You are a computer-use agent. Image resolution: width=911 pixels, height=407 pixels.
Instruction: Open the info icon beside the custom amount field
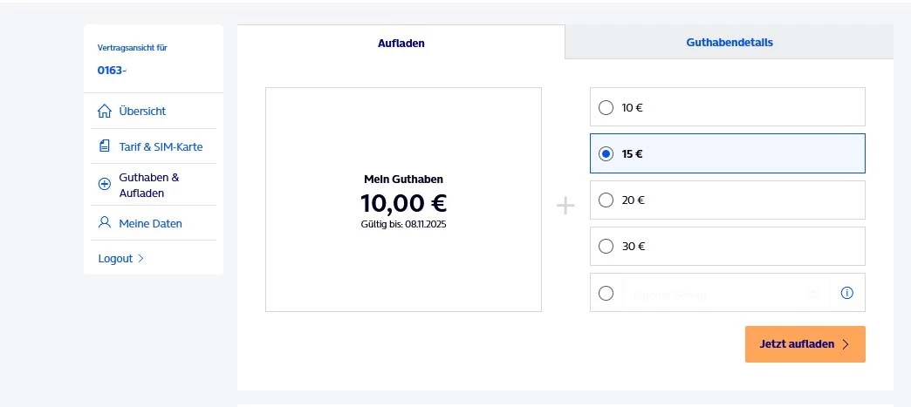coord(846,293)
